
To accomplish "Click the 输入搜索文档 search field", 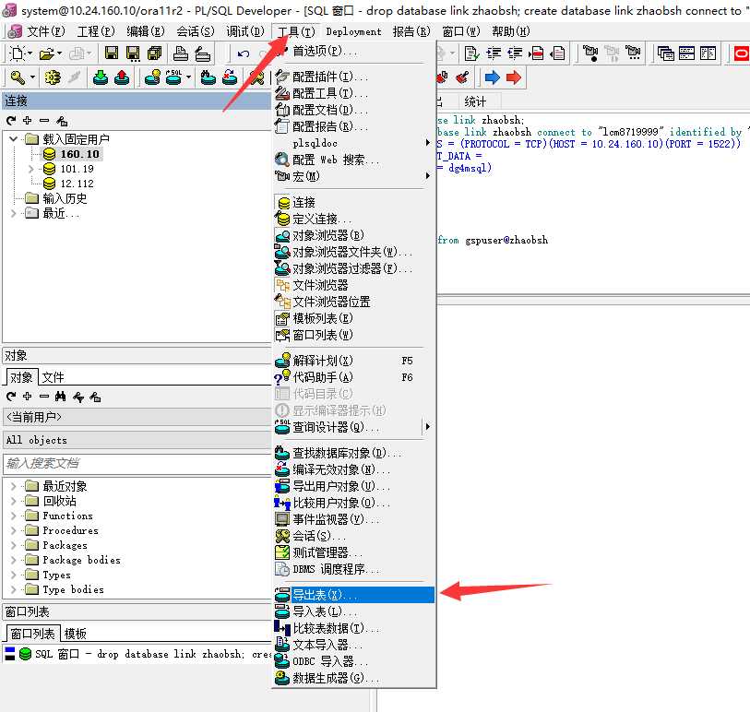I will pyautogui.click(x=137, y=463).
